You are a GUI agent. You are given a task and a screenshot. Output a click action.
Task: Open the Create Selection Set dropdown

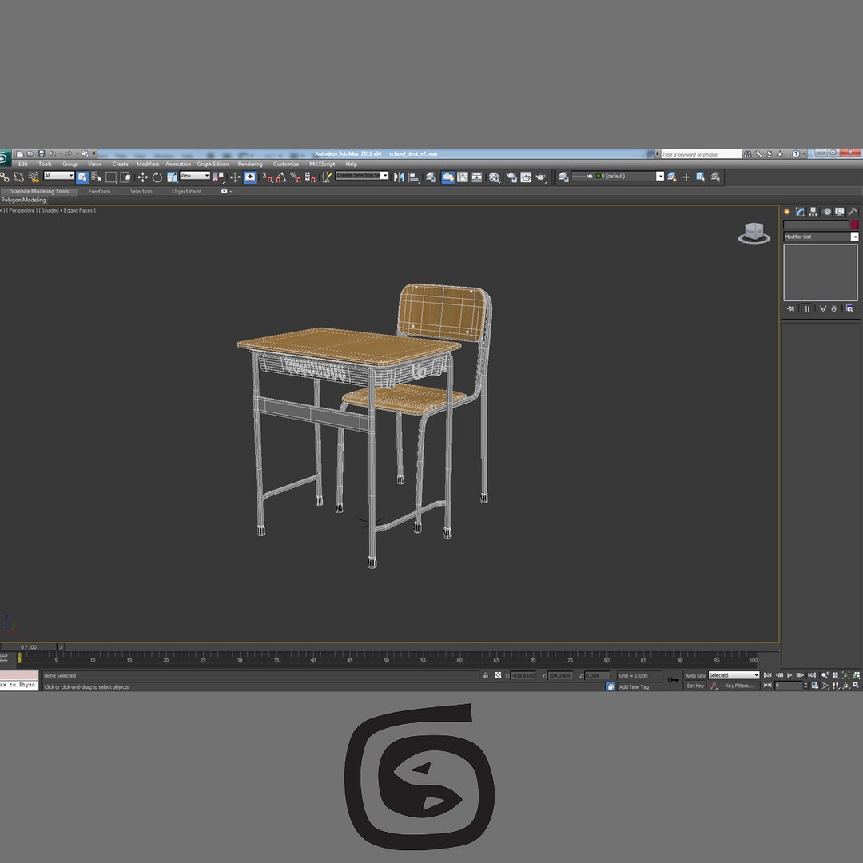[362, 176]
